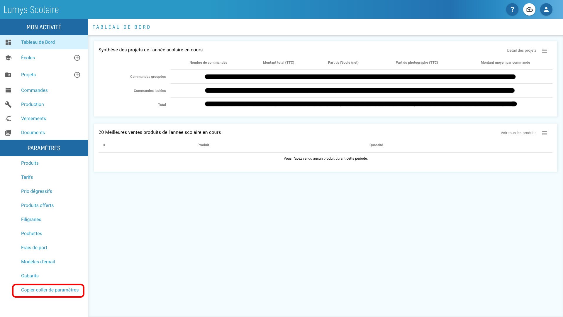Image resolution: width=563 pixels, height=317 pixels.
Task: Open Modèles d'email settings
Action: tap(38, 262)
